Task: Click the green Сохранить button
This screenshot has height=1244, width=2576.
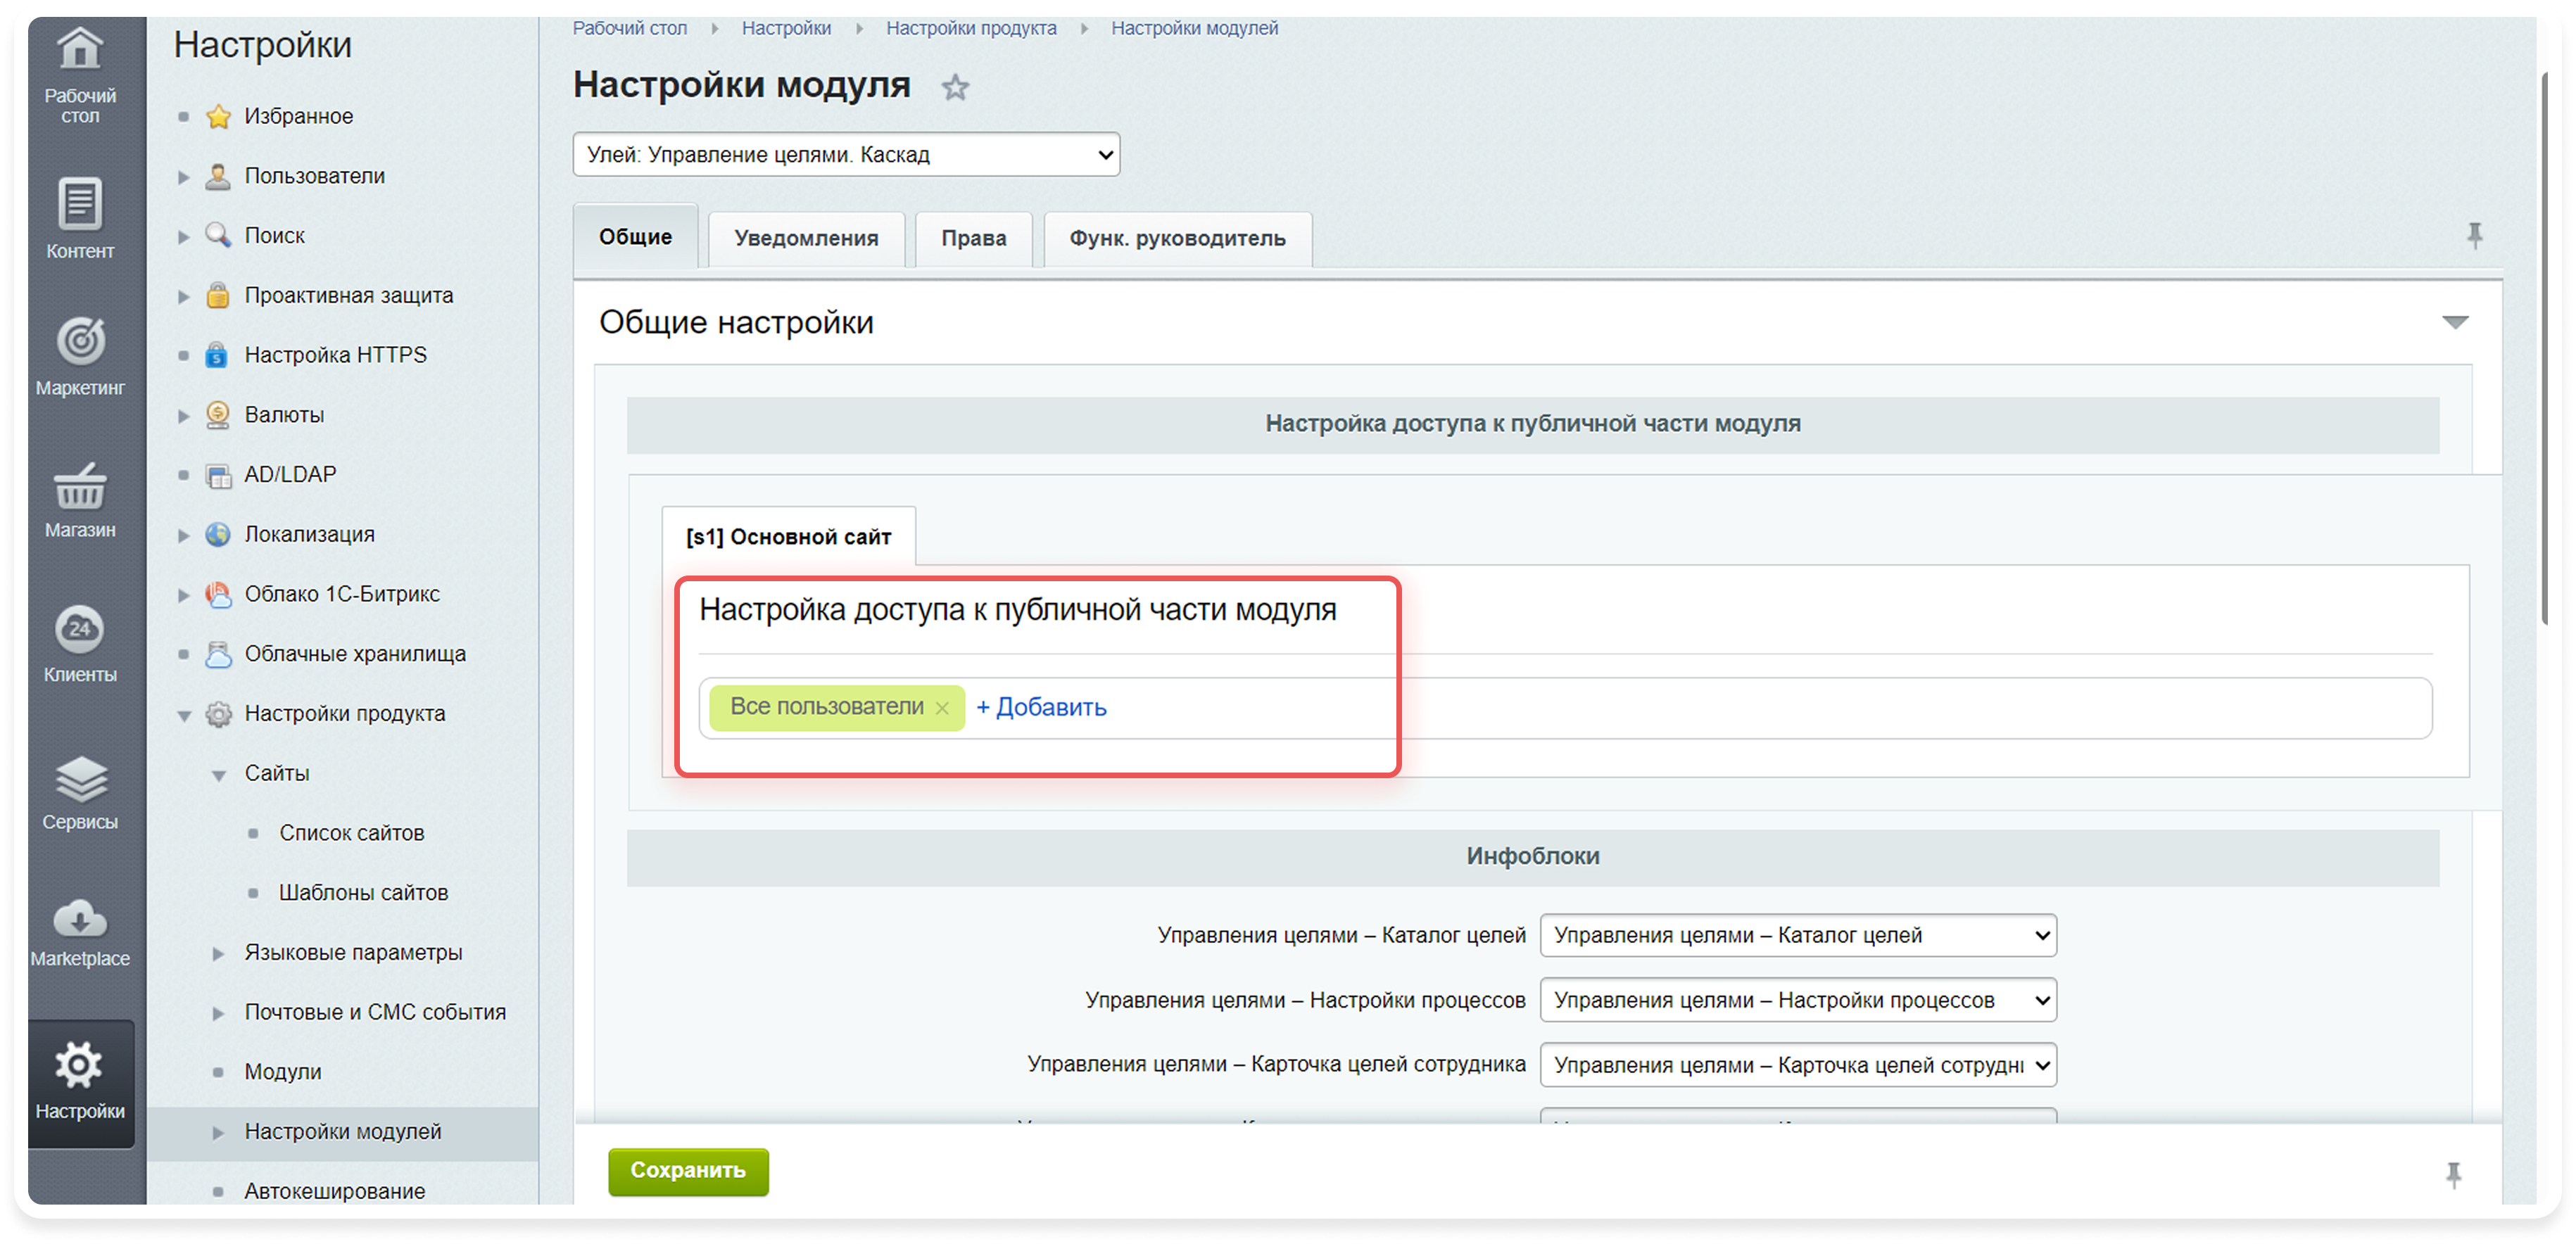Action: (x=688, y=1171)
